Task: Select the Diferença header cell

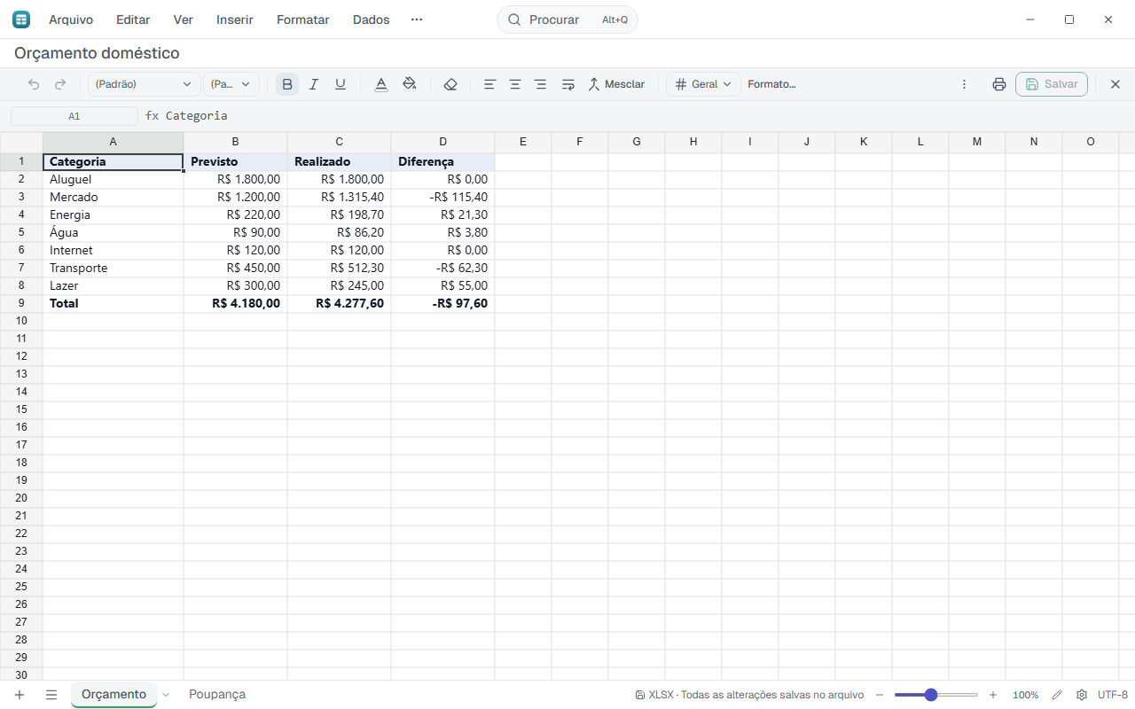Action: 442,161
